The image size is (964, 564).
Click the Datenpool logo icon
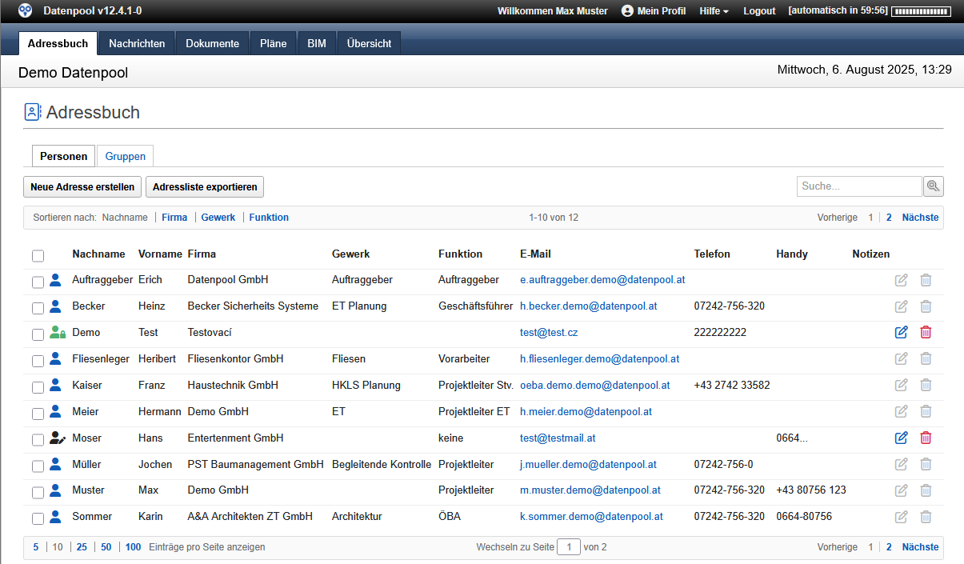tap(26, 10)
